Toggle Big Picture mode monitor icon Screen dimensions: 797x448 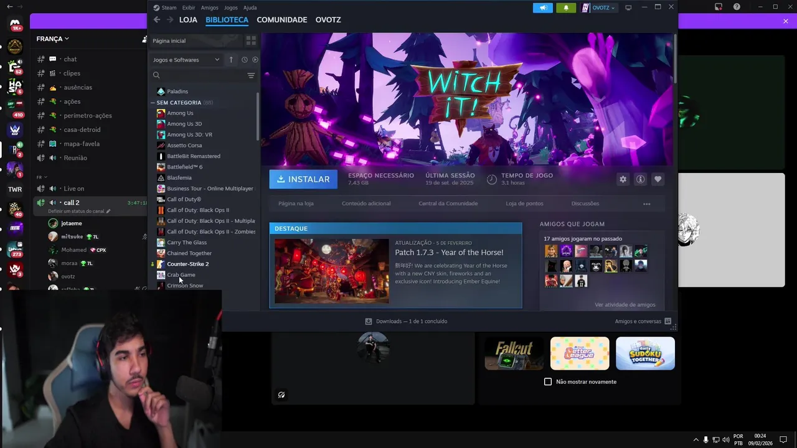coord(628,7)
